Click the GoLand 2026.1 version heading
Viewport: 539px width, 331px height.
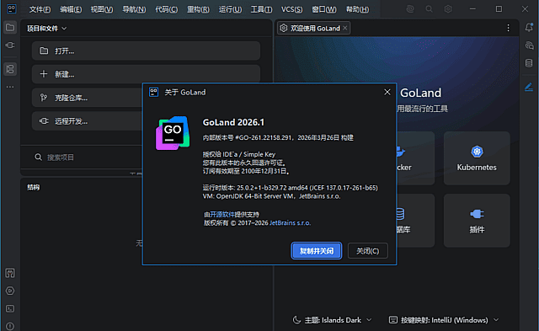[233, 122]
